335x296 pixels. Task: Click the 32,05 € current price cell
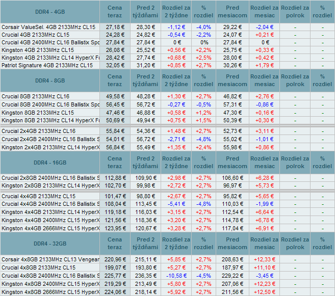pyautogui.click(x=115, y=65)
